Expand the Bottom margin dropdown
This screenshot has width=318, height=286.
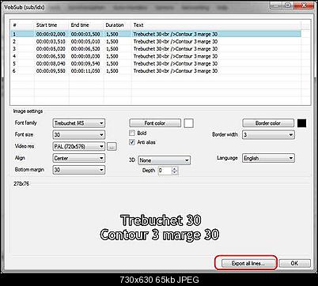[x=79, y=170]
